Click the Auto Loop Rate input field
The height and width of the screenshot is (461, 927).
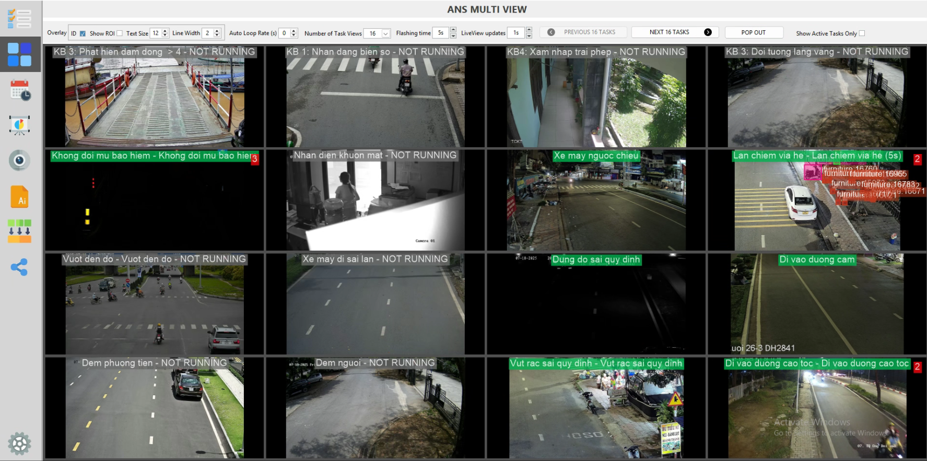coord(285,33)
